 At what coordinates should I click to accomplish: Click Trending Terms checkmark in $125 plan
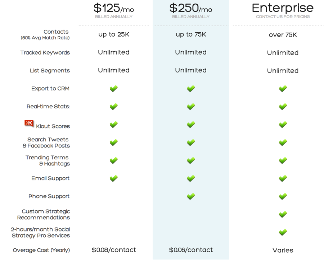tap(114, 160)
